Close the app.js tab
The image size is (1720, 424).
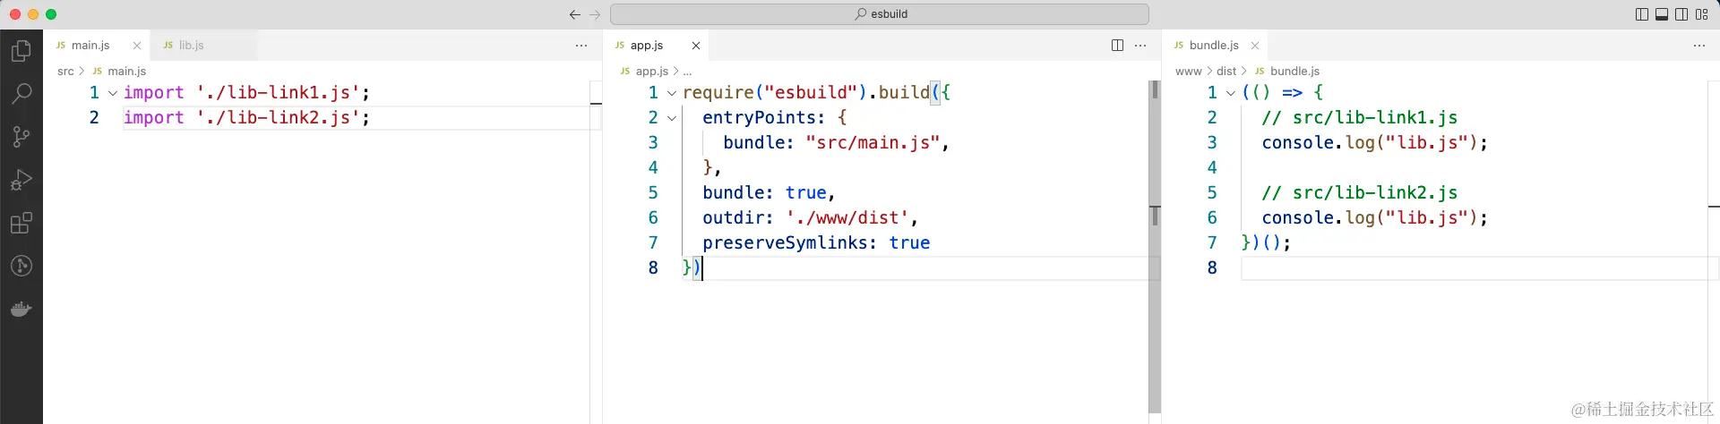click(x=696, y=46)
